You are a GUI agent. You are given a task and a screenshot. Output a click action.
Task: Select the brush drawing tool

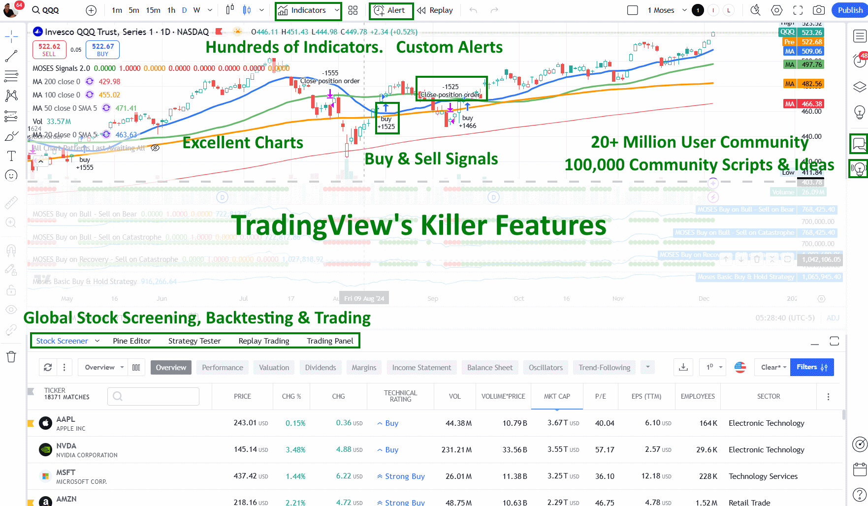(11, 136)
